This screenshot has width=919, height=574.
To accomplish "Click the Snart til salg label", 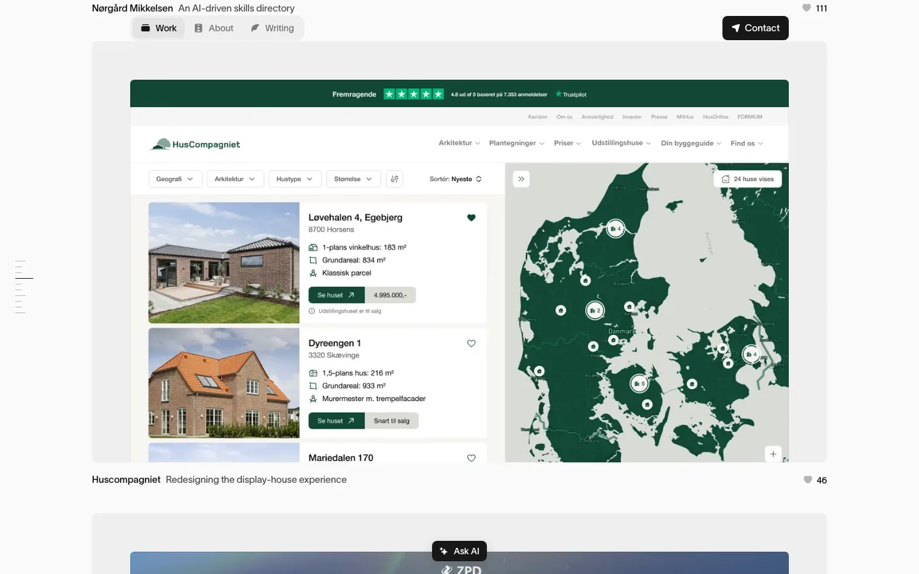I will pos(392,421).
